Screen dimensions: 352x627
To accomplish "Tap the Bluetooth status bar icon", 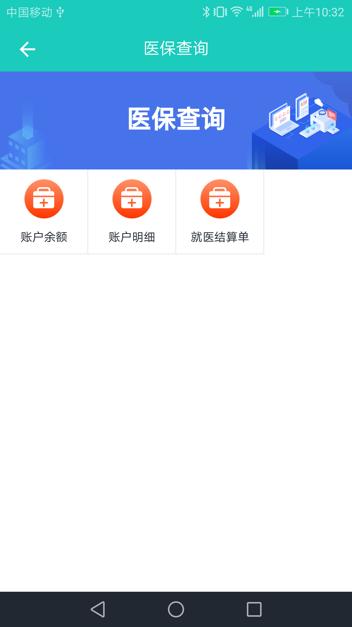I will (206, 12).
